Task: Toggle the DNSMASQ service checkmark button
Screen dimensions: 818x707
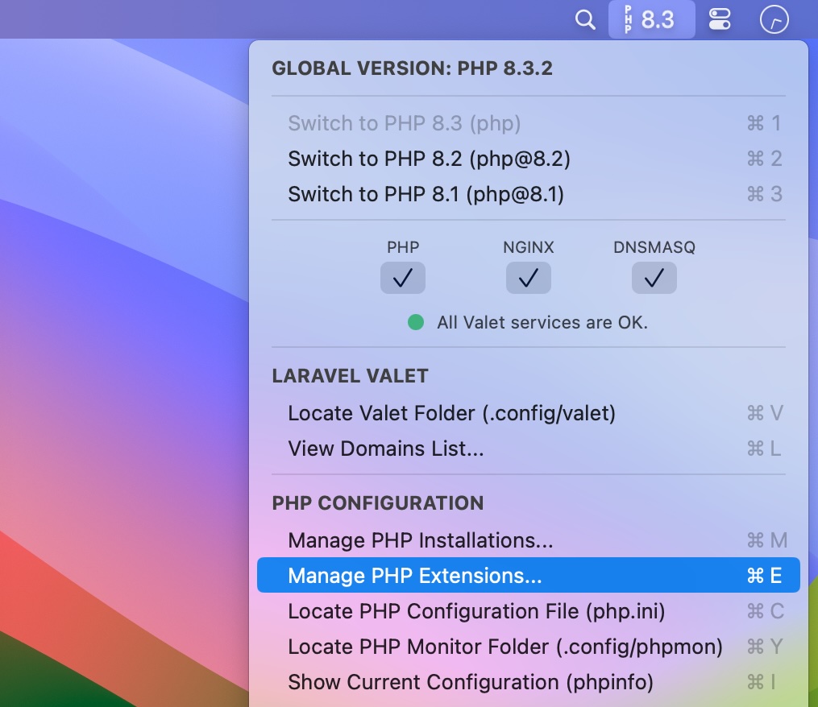Action: (x=654, y=278)
